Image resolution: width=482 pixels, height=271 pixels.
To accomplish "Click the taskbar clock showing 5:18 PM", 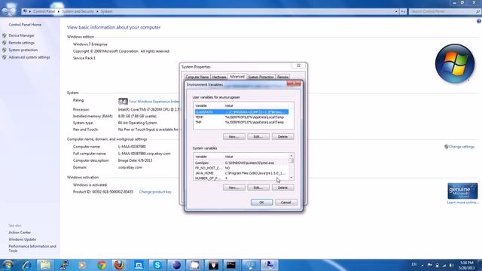I will tap(467, 265).
